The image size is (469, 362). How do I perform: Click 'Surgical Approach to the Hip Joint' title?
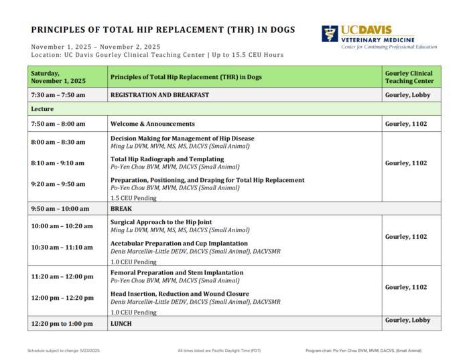[161, 222]
